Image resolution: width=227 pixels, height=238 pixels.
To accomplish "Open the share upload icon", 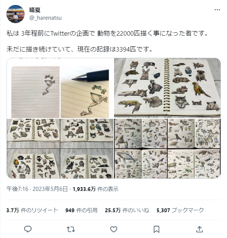I will pos(199,229).
